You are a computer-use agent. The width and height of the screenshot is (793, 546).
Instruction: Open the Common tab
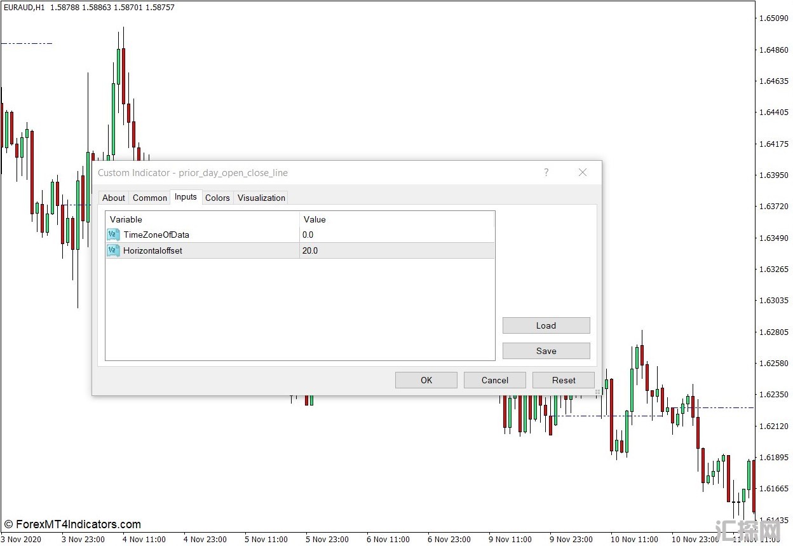150,198
